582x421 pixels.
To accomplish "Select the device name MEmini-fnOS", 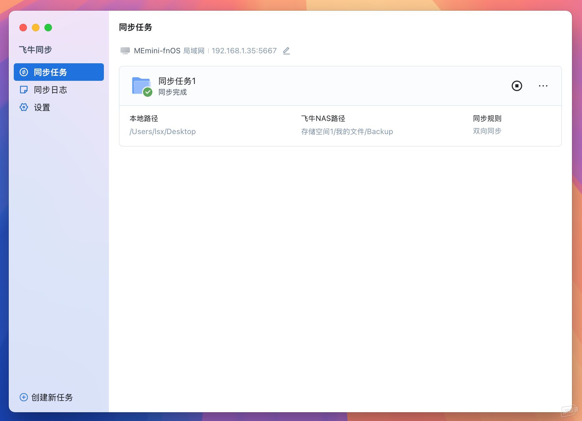I will [157, 51].
